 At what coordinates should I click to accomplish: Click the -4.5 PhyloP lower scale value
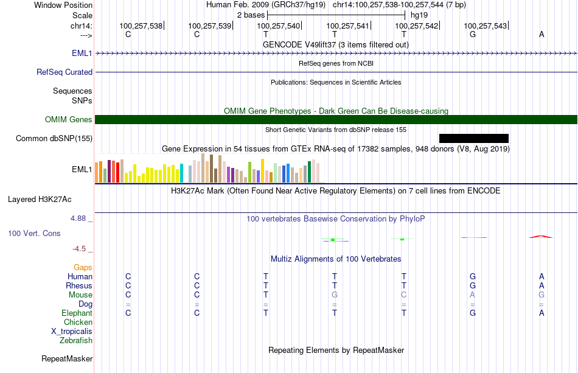coord(79,249)
